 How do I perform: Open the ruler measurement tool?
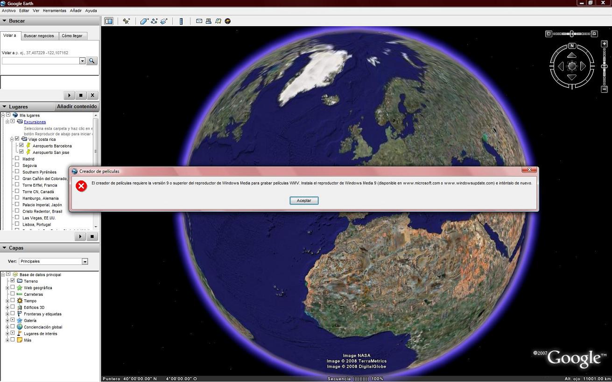point(181,21)
